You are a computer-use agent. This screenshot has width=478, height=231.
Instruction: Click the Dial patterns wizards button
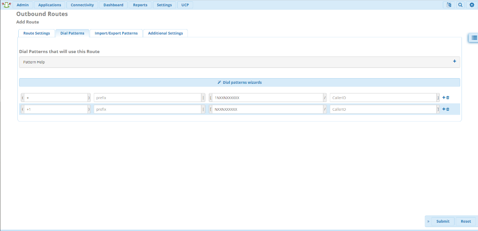click(x=239, y=82)
